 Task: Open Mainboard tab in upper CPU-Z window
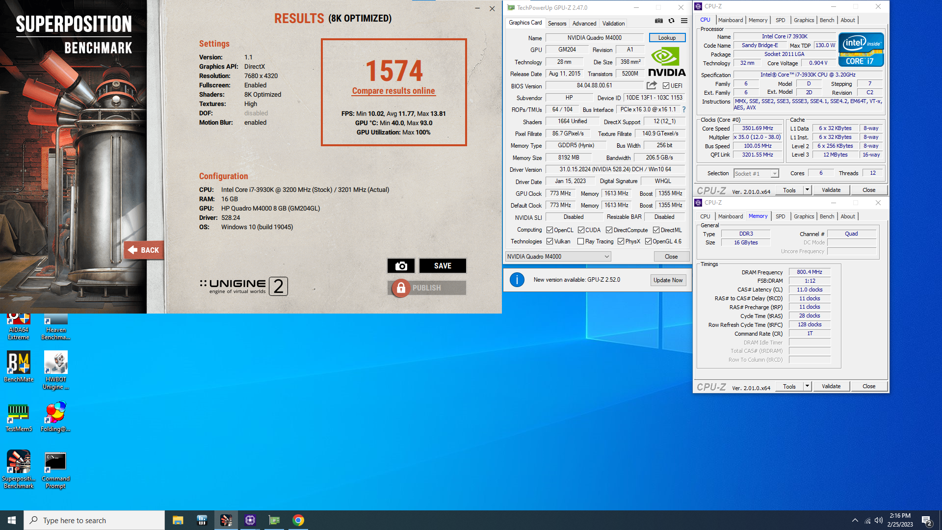coord(730,20)
